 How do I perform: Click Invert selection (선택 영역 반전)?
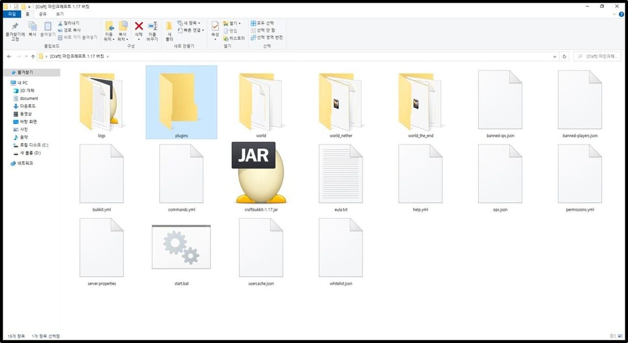266,38
